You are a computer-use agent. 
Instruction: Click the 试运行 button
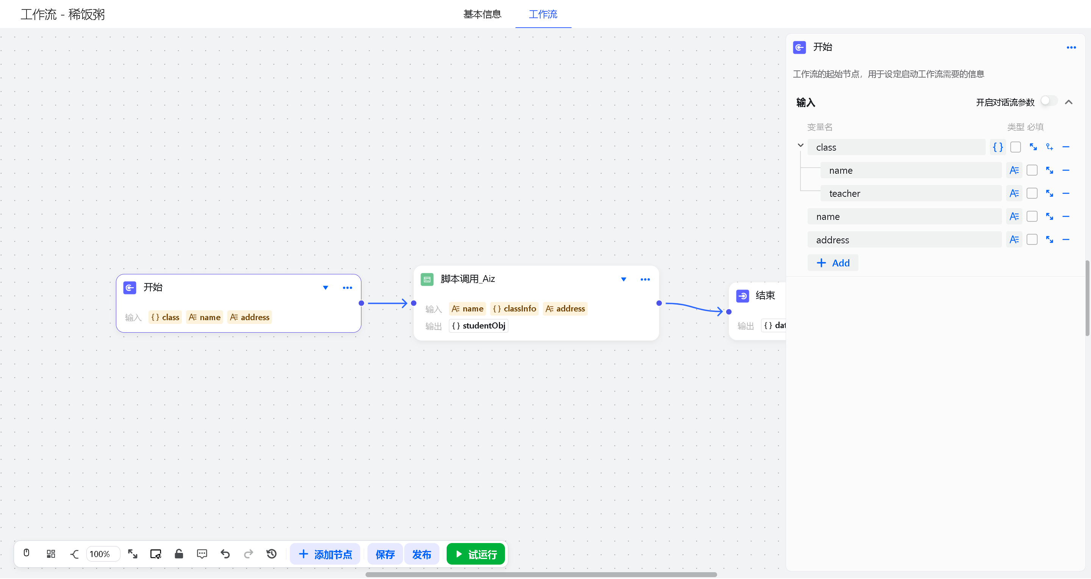pos(476,554)
